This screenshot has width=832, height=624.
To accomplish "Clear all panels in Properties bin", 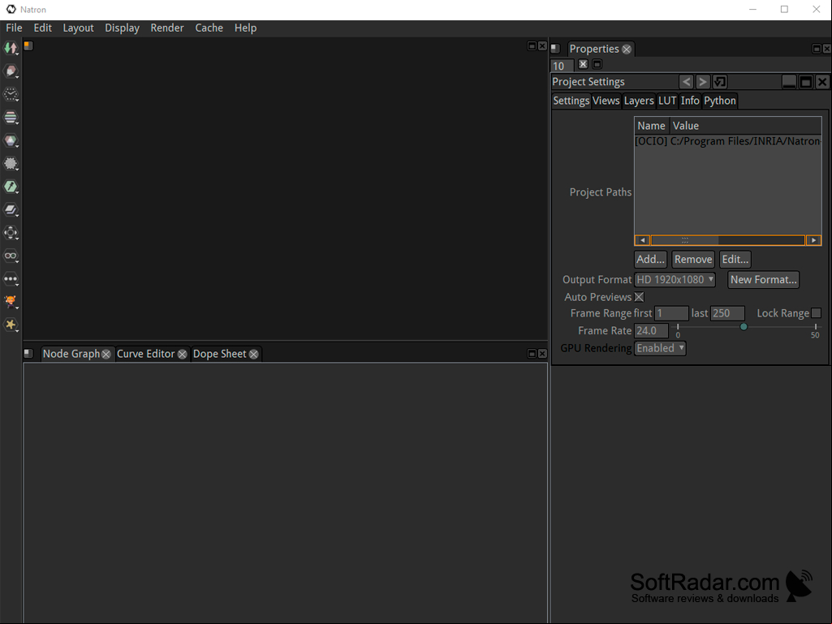I will [583, 64].
